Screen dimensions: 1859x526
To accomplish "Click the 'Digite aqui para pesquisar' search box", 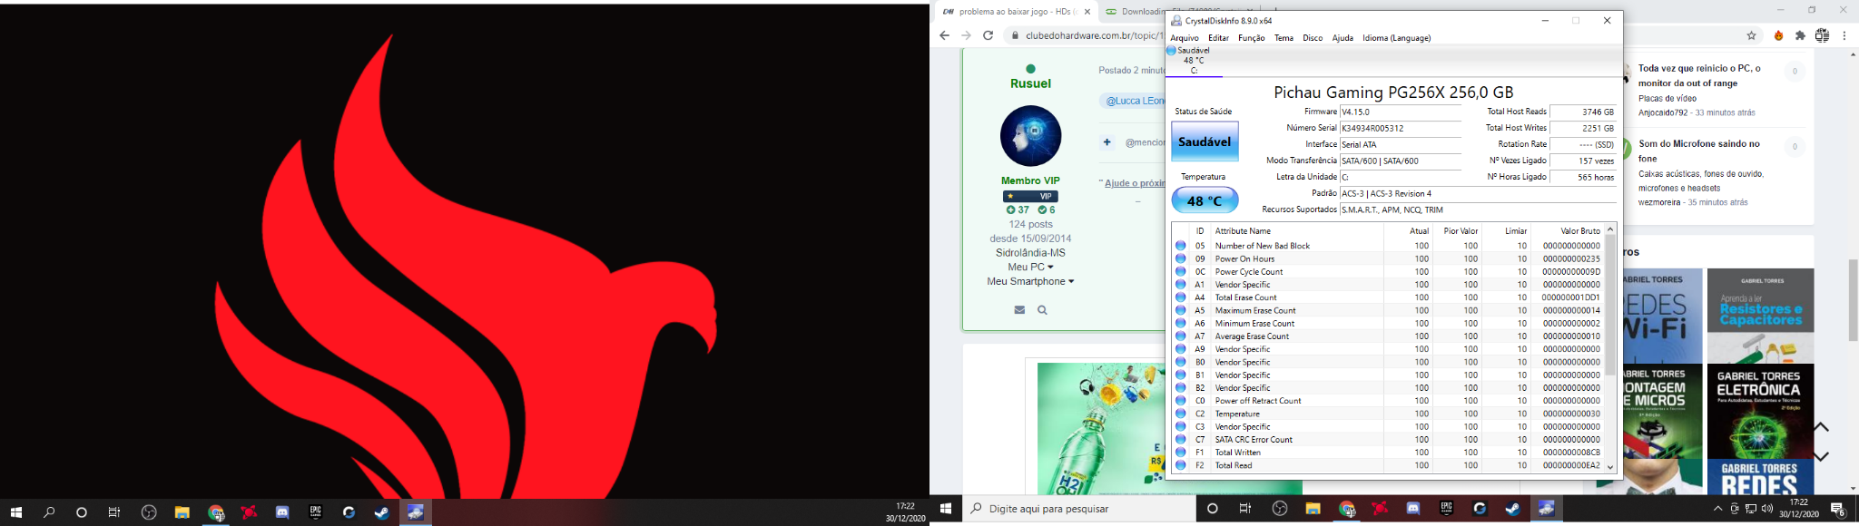I will (x=1078, y=509).
